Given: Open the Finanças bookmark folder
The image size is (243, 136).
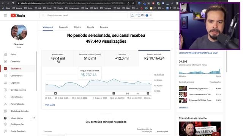Looking at the screenshot, I should coord(106,8).
